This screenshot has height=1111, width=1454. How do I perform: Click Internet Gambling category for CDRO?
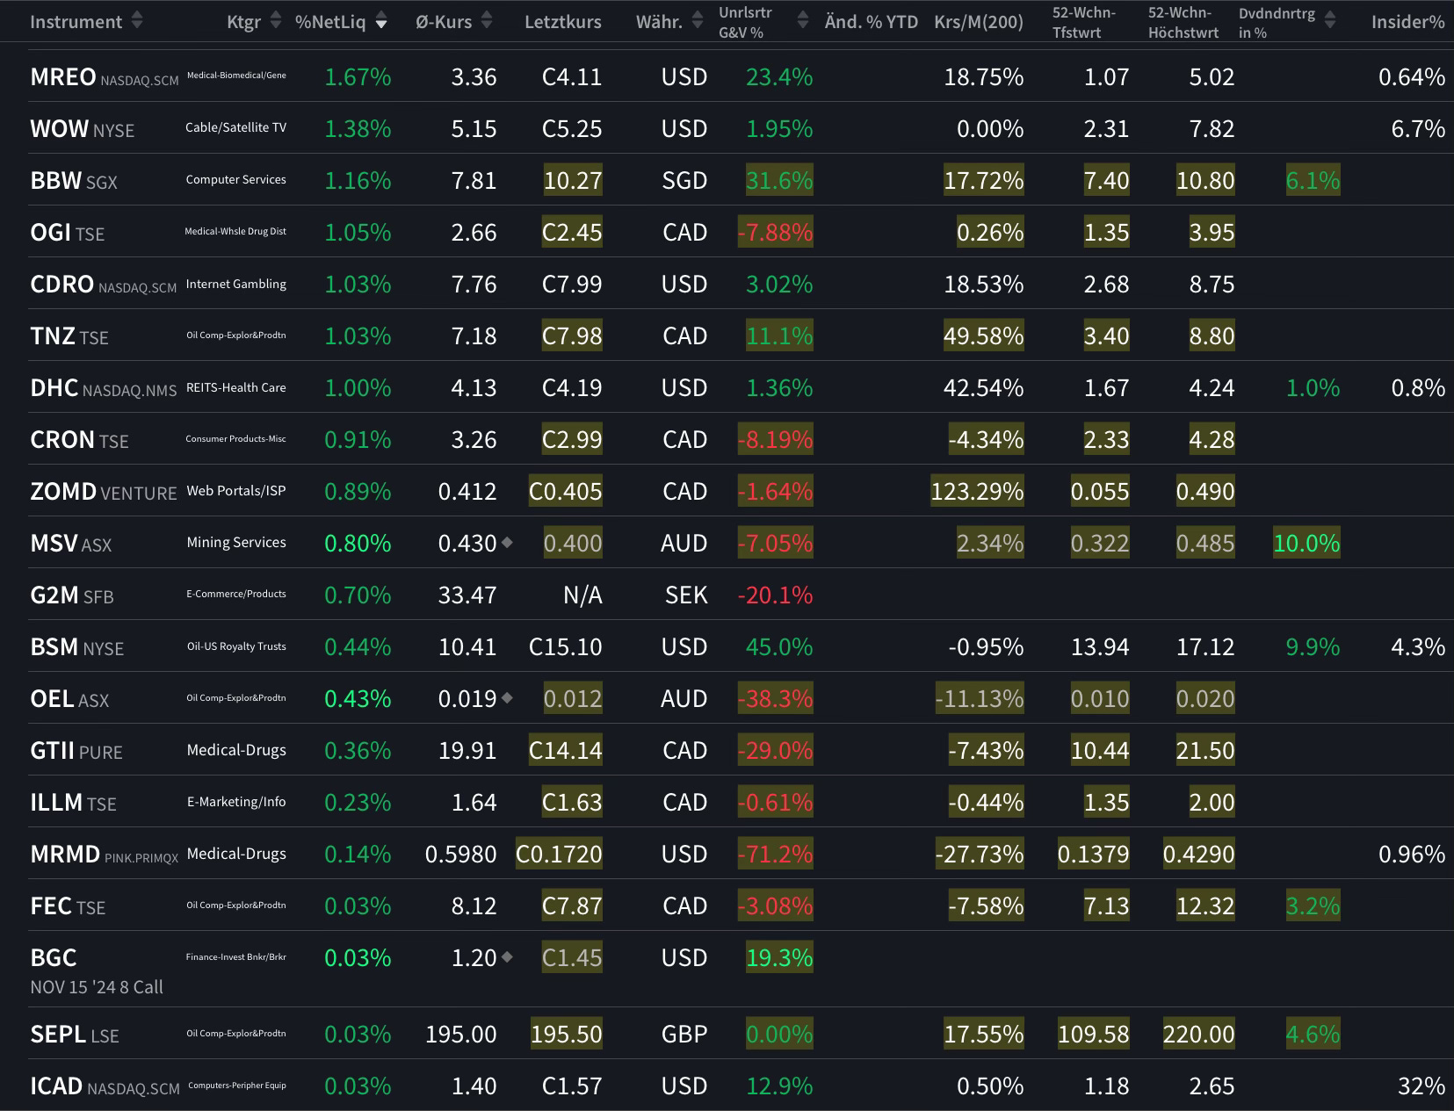coord(235,285)
